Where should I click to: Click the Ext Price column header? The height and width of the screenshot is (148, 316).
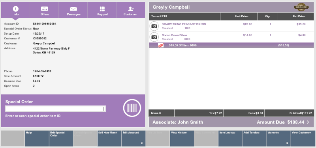pos(295,17)
